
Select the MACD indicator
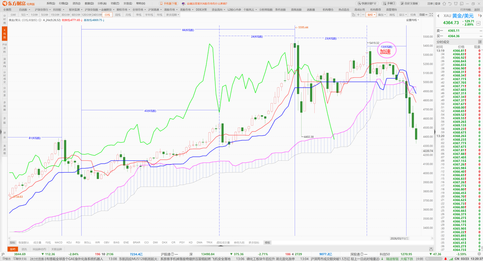click(x=59, y=243)
